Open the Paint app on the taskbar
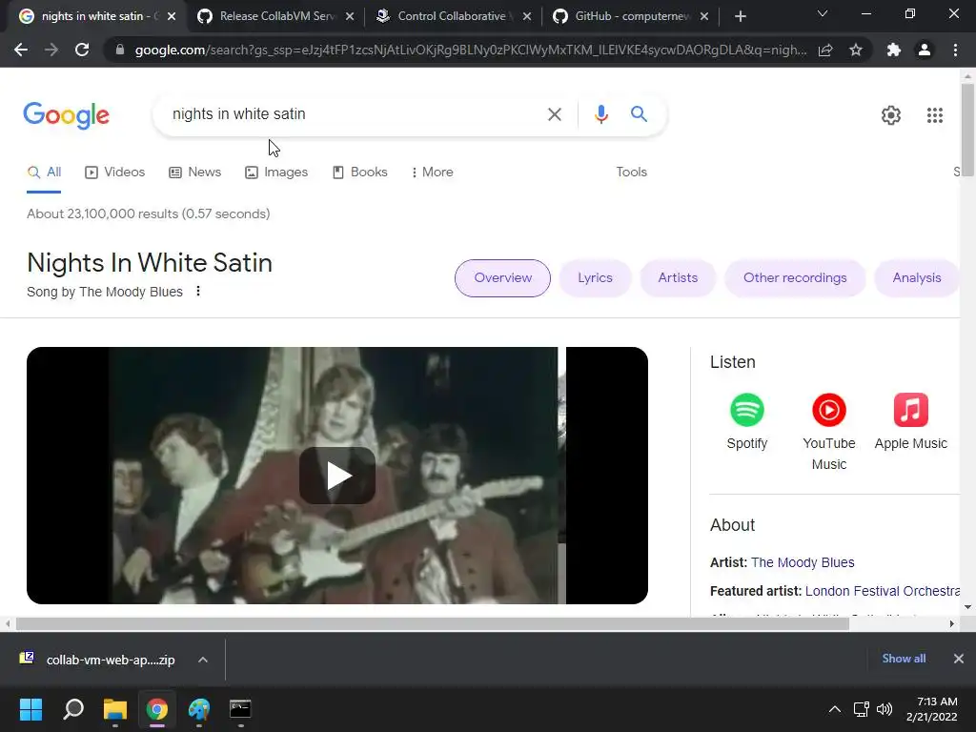Screen dimensions: 976x732 [199, 709]
